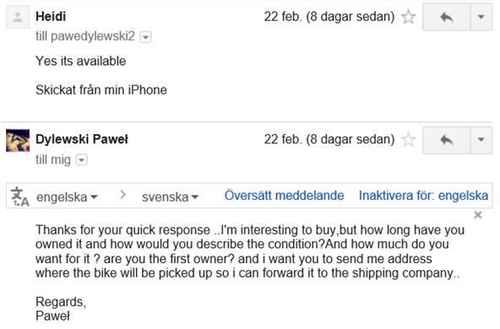
Task: Click Heidi's default avatar icon
Action: pyautogui.click(x=18, y=17)
